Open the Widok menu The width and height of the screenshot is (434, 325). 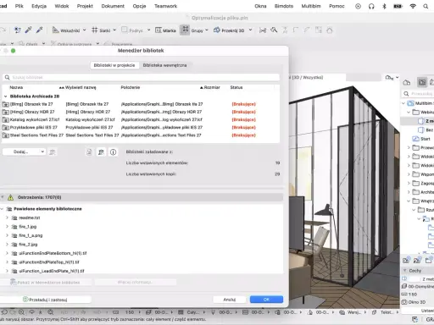62,6
